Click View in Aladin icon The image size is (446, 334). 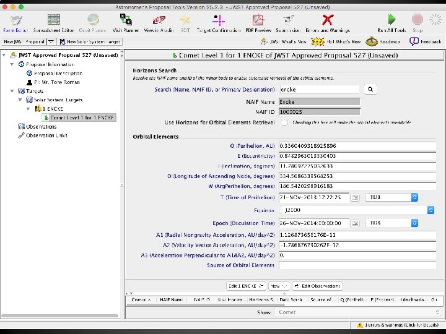[159, 24]
